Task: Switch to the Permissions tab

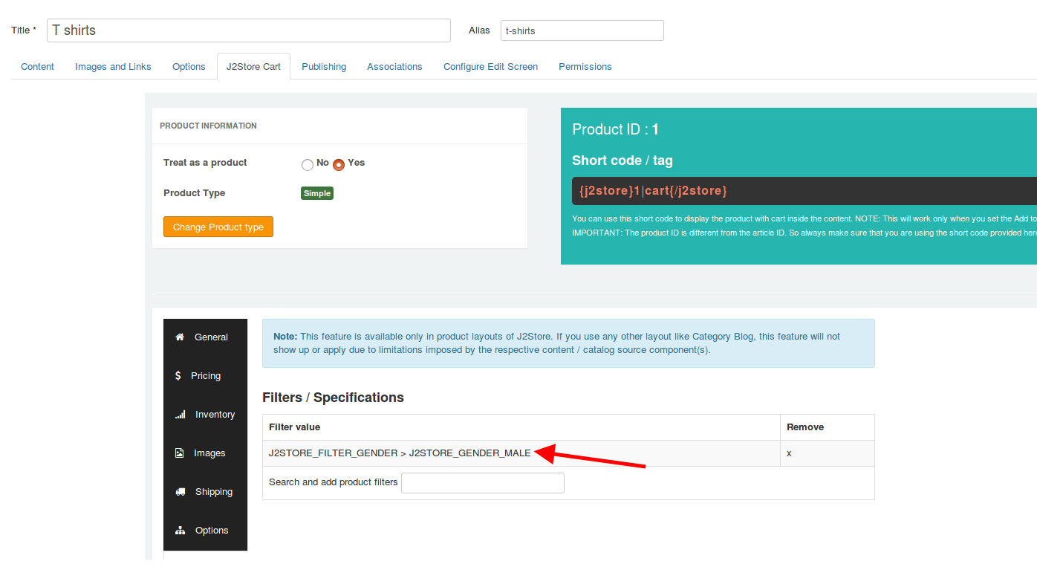Action: point(585,67)
